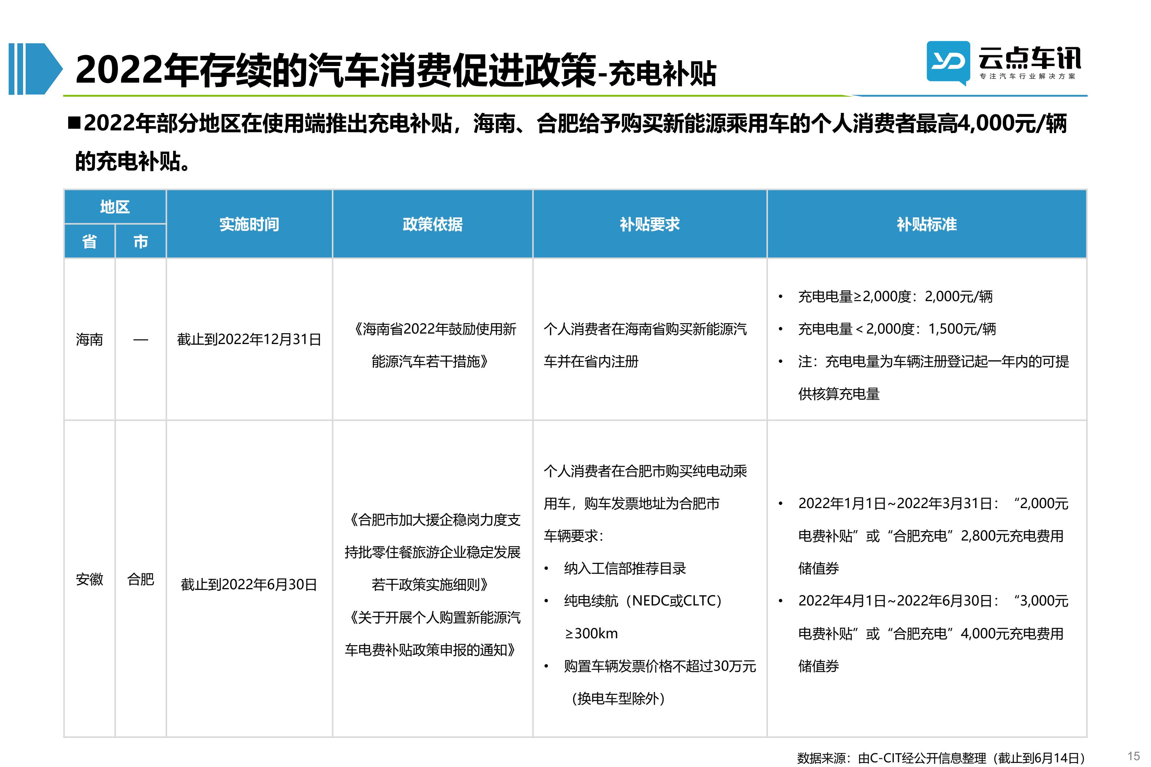The width and height of the screenshot is (1151, 767).
Task: Select the subtitle text 充电补贴
Action: point(662,74)
